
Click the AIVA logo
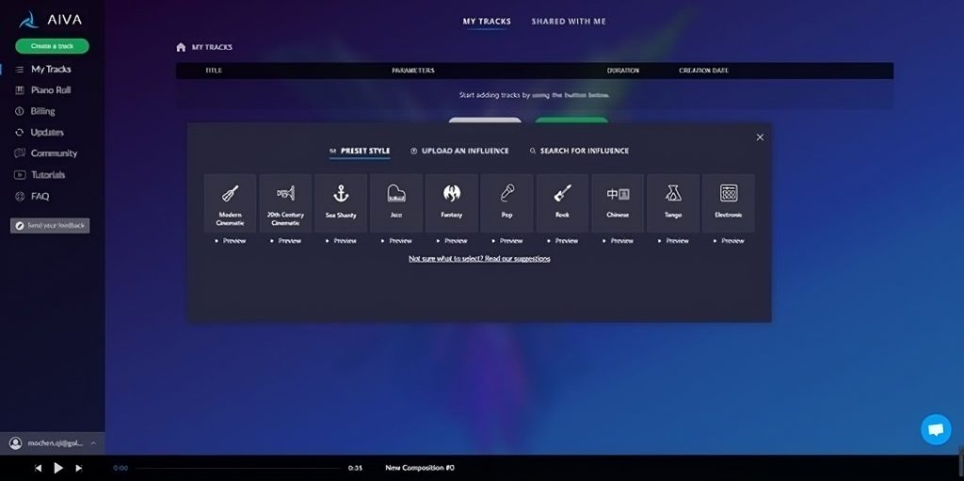(51, 21)
